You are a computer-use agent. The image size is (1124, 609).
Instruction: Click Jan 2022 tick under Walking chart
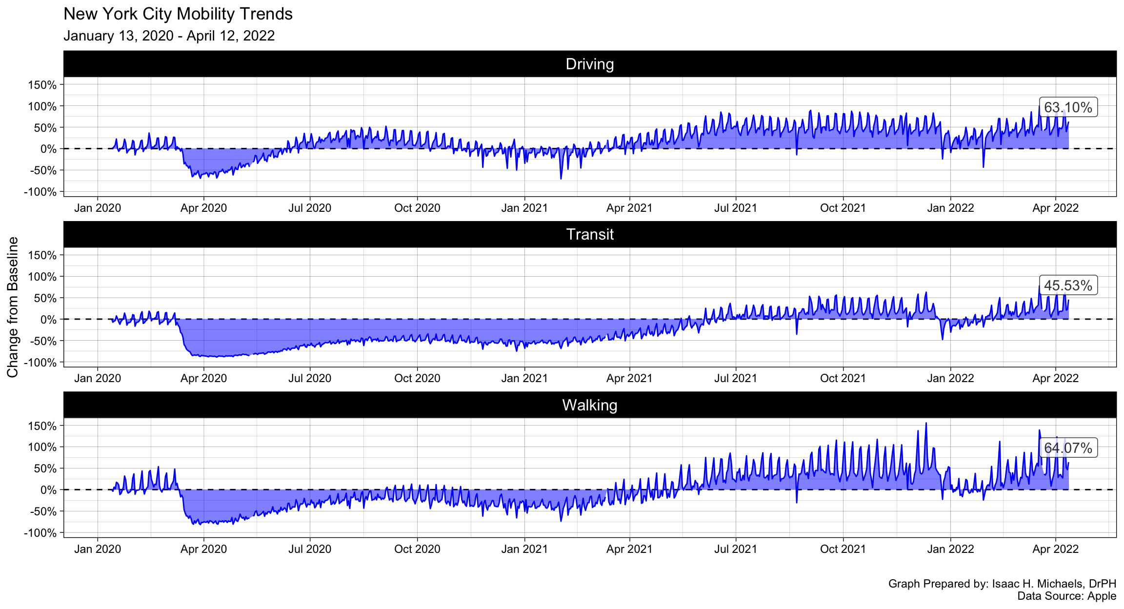click(x=950, y=549)
